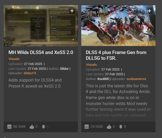162x138 pixels.
Task: Open DLSS 4 plus Frame Gen from DLLSG title
Action: (116, 55)
